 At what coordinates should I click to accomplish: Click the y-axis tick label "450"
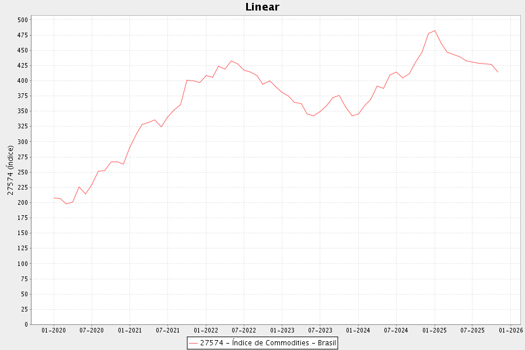(x=22, y=50)
